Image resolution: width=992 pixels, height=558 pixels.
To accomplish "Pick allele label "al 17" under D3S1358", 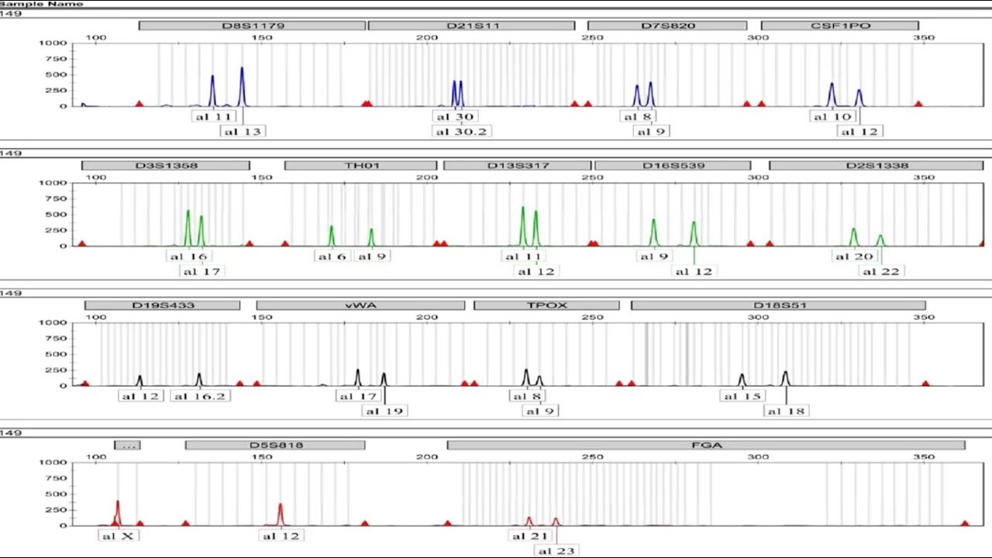I will (201, 271).
